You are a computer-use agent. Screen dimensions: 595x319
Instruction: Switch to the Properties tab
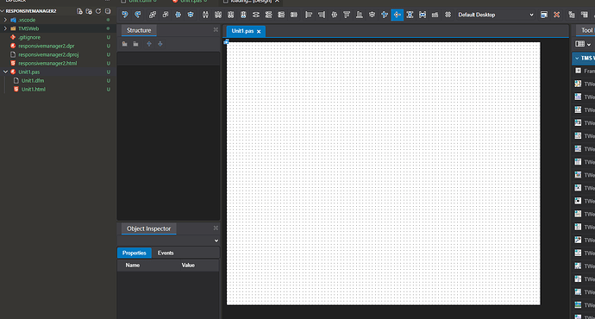(135, 253)
